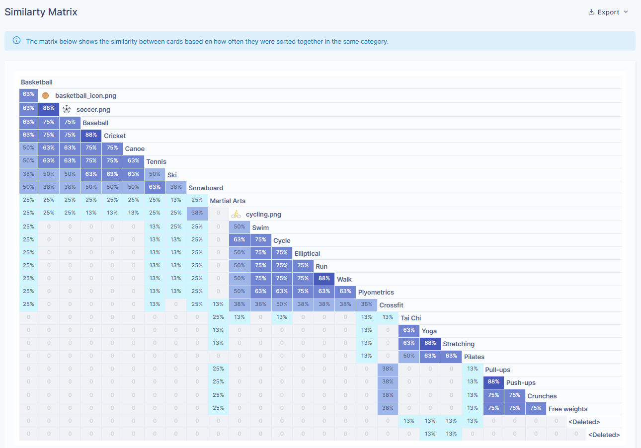Click the Free weights row label
This screenshot has height=448, width=641.
[568, 408]
